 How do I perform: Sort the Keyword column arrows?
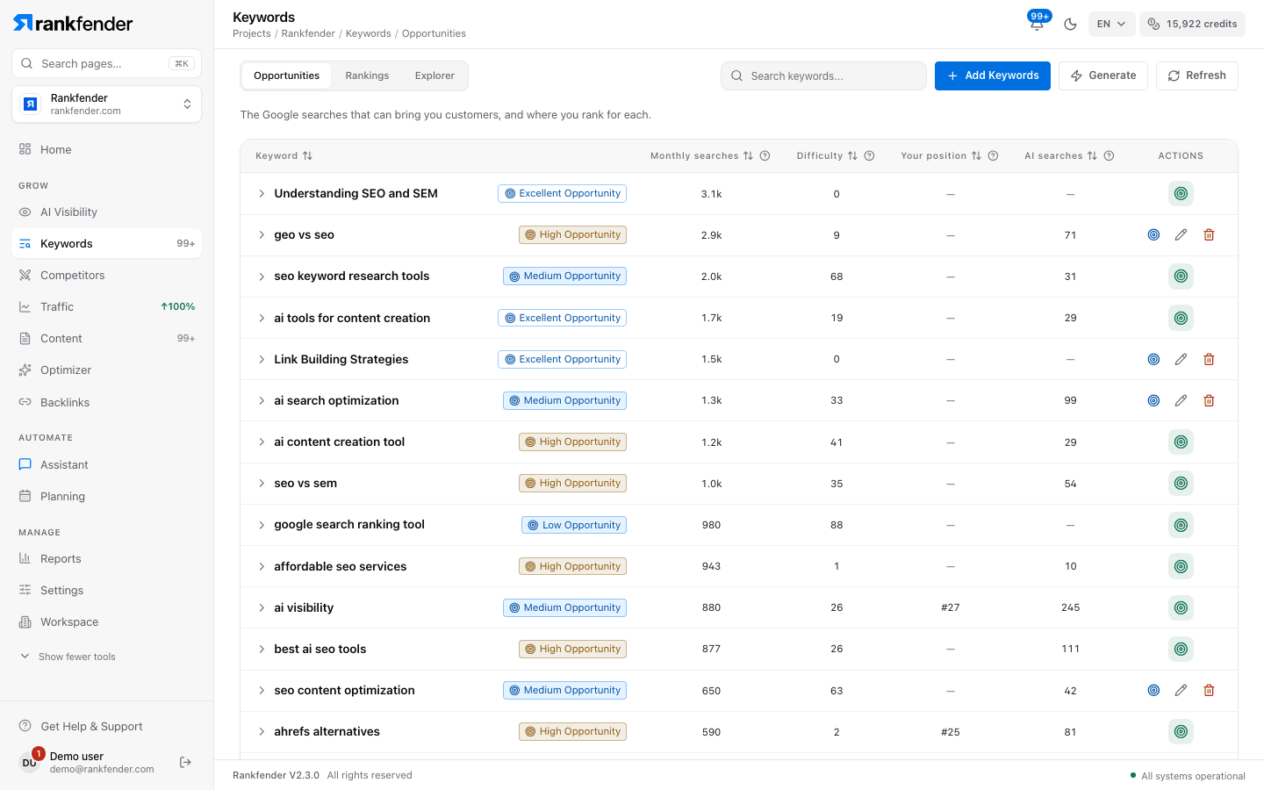(307, 156)
